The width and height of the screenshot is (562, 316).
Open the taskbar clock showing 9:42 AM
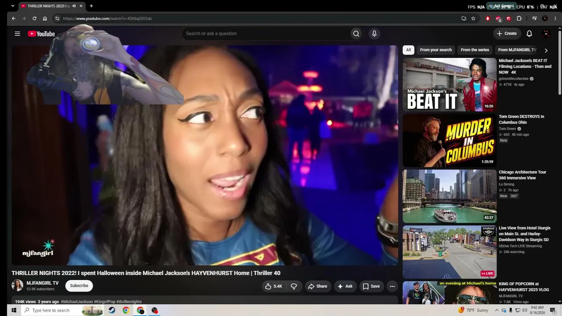[537, 310]
